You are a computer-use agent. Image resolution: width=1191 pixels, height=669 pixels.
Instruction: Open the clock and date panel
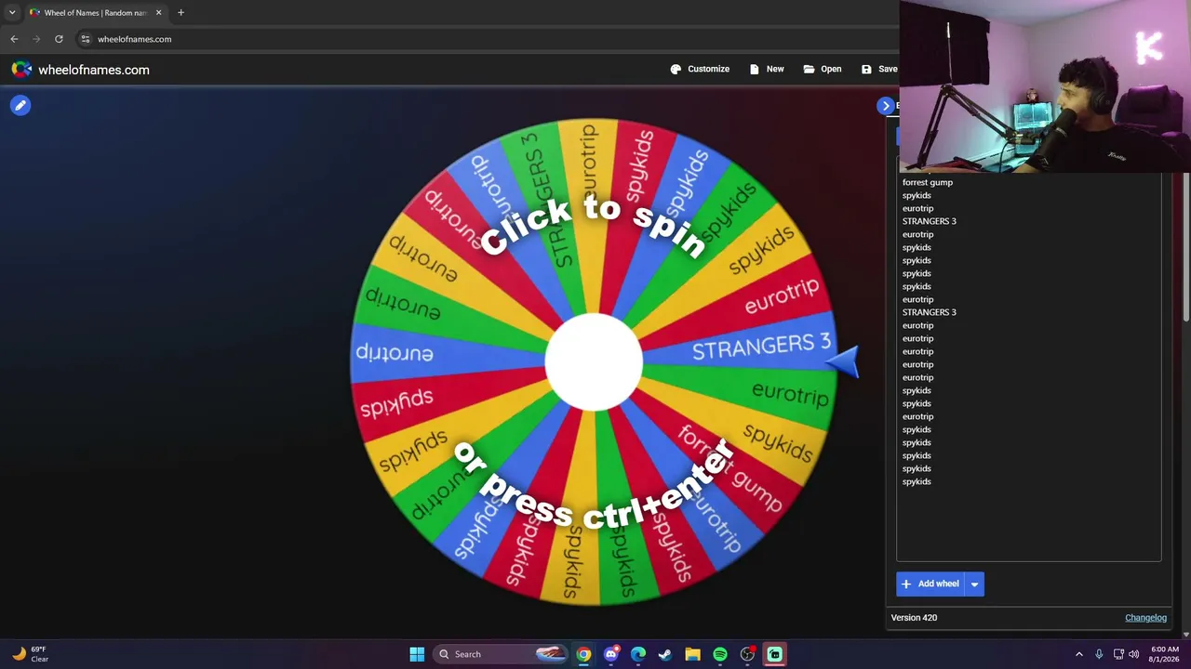1165,654
